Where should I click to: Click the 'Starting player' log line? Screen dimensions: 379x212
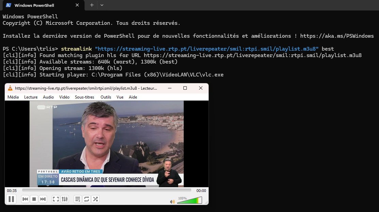click(113, 75)
